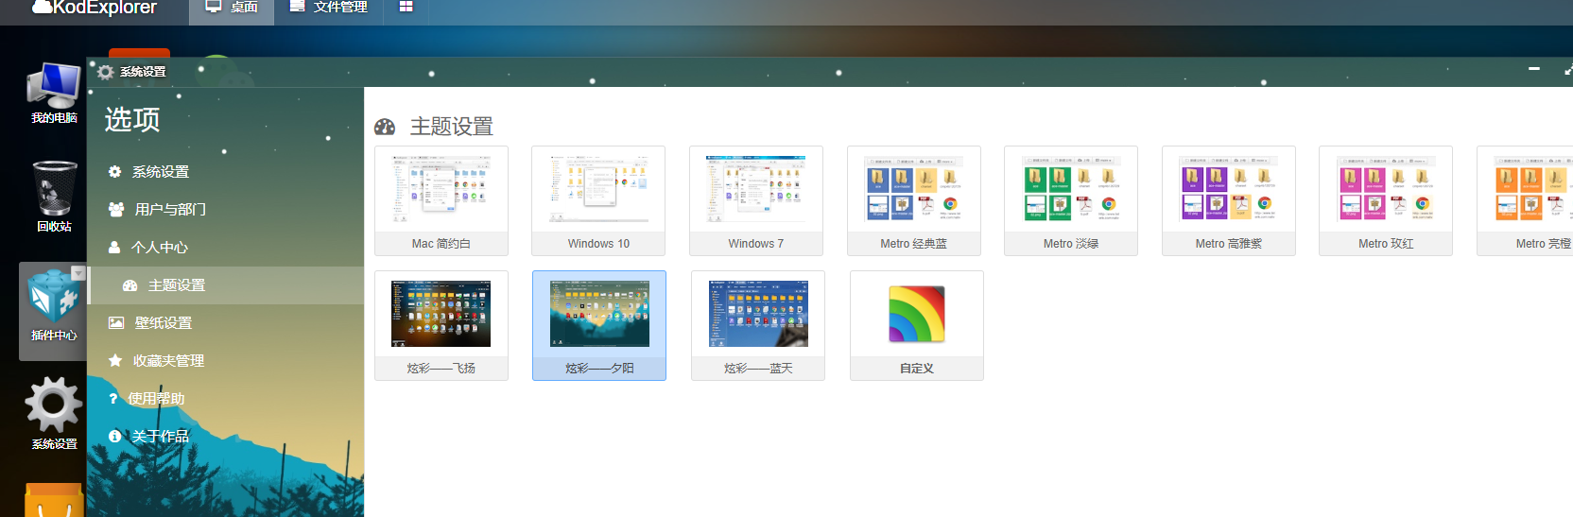Select 主题设置 sidebar item
This screenshot has width=1573, height=517.
pyautogui.click(x=225, y=285)
